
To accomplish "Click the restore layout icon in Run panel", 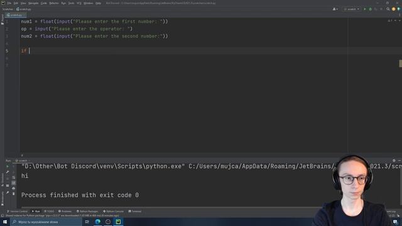I will click(x=8, y=186).
